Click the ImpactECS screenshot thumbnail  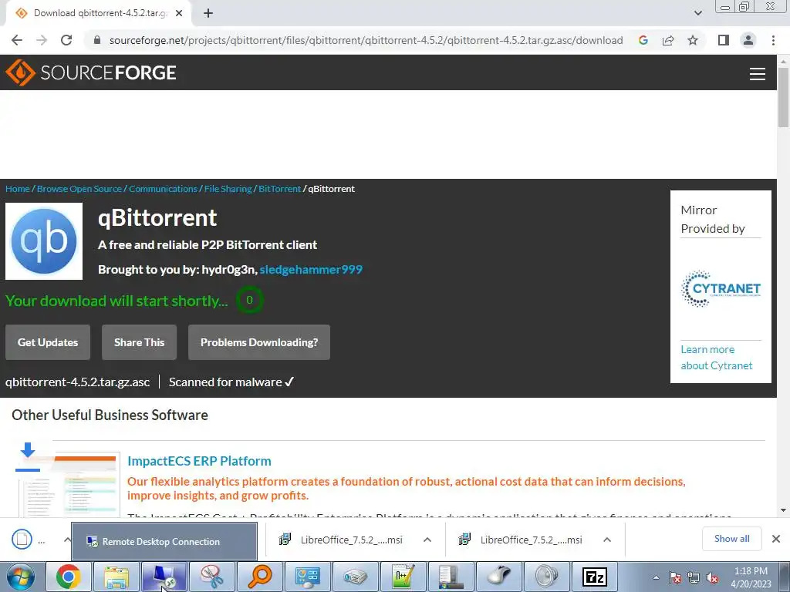pyautogui.click(x=69, y=486)
